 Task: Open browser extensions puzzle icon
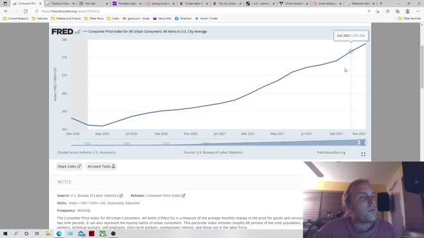click(x=388, y=11)
